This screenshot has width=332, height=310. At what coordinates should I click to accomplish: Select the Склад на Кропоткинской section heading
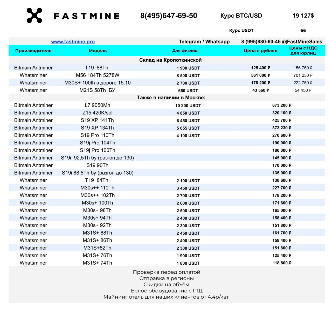(170, 60)
